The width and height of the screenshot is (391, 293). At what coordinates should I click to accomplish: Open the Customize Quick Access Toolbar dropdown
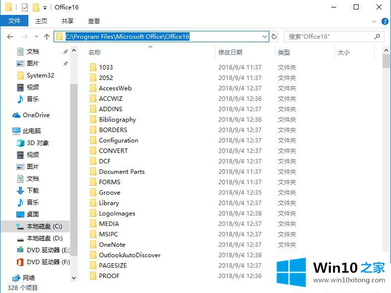[x=45, y=8]
